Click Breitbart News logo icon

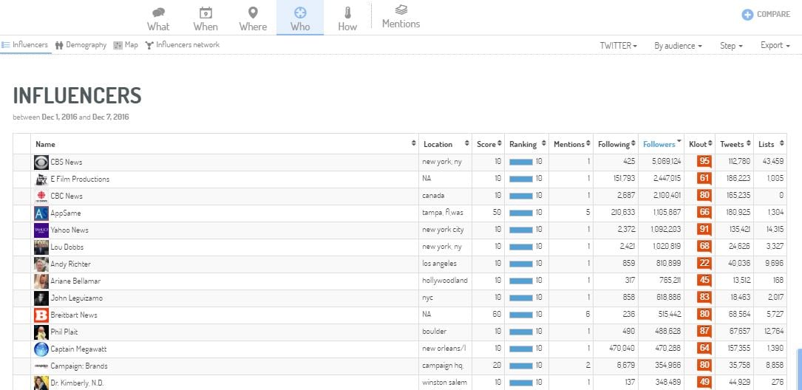point(41,315)
